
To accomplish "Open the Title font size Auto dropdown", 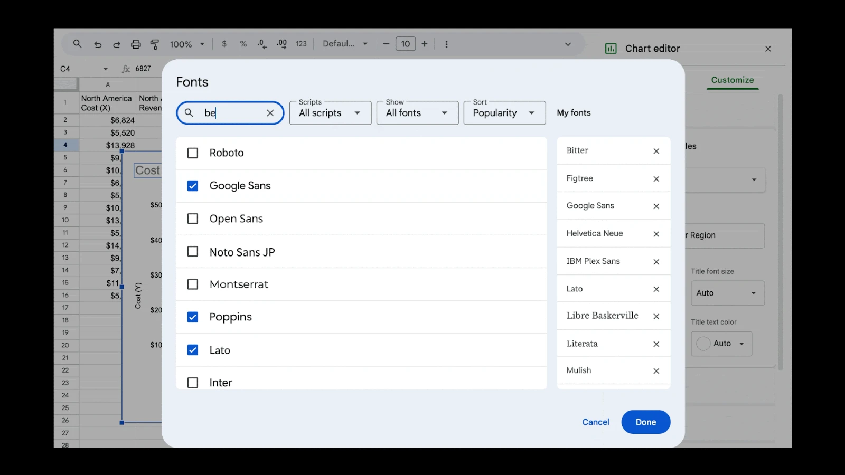I will pos(728,293).
